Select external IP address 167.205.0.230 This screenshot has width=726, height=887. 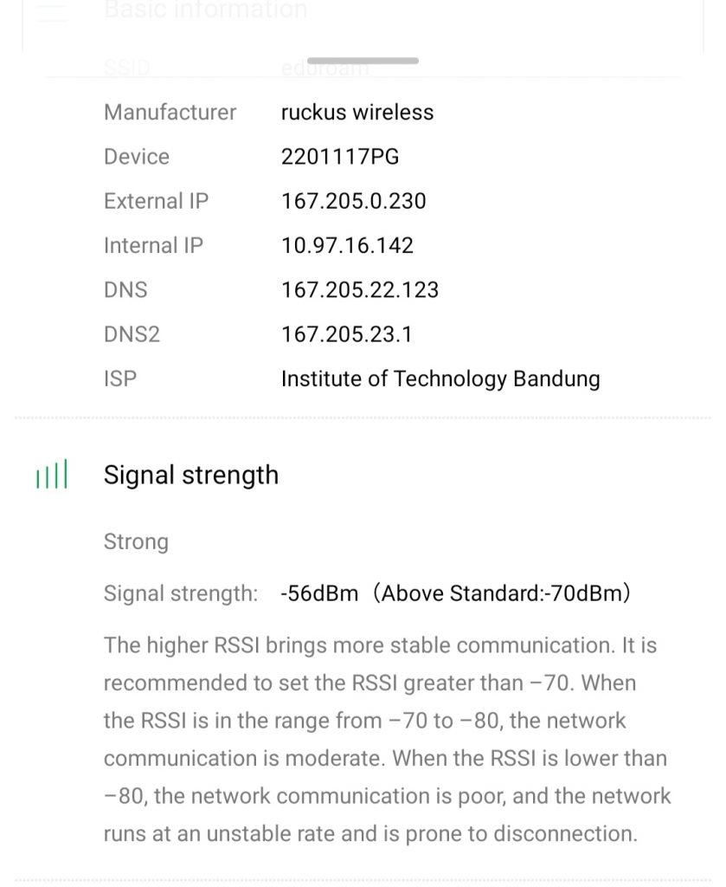[x=353, y=201]
